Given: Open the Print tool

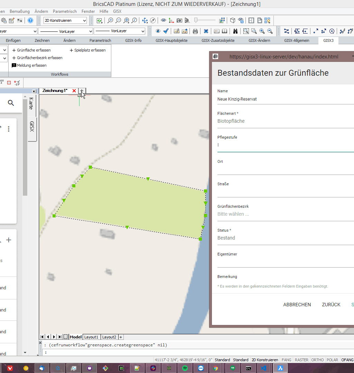Looking at the screenshot, I should (x=195, y=31).
